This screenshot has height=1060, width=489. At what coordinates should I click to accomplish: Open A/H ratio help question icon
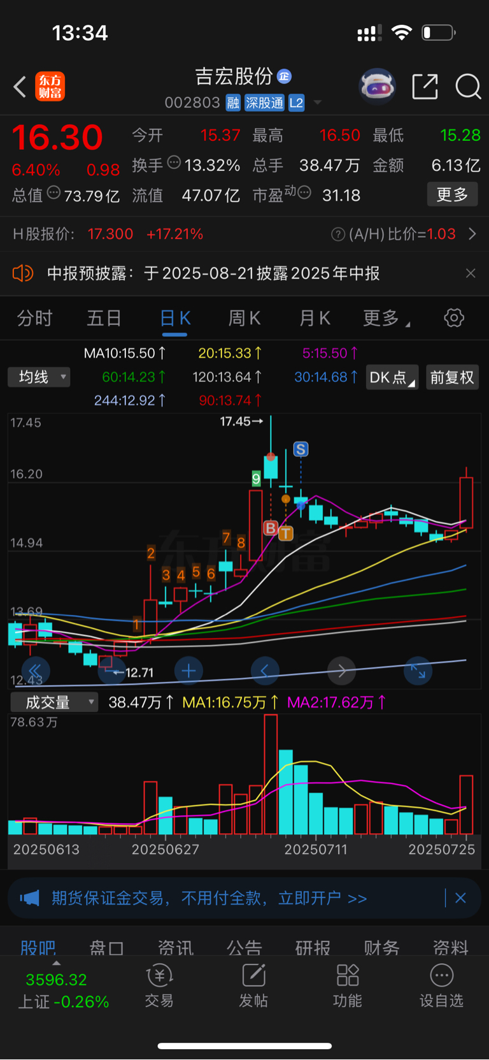point(338,235)
